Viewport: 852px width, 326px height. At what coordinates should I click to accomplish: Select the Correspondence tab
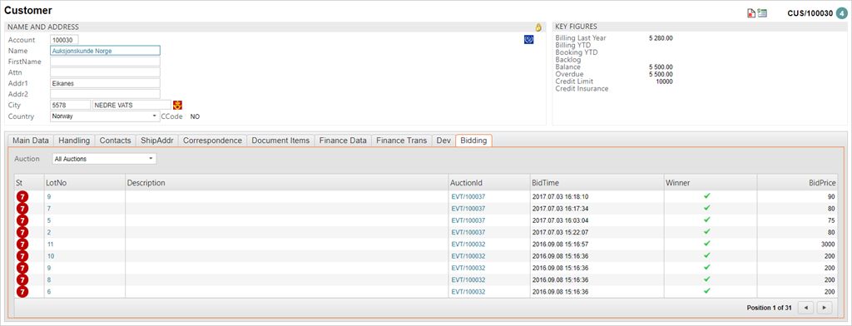[212, 141]
